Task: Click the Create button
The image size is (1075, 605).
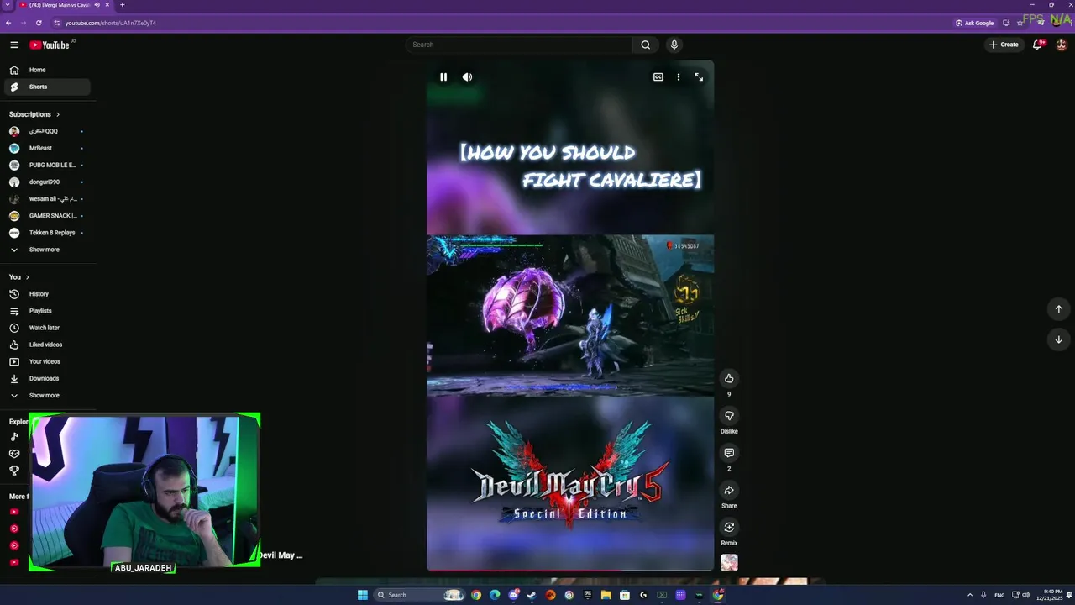Action: point(1004,45)
